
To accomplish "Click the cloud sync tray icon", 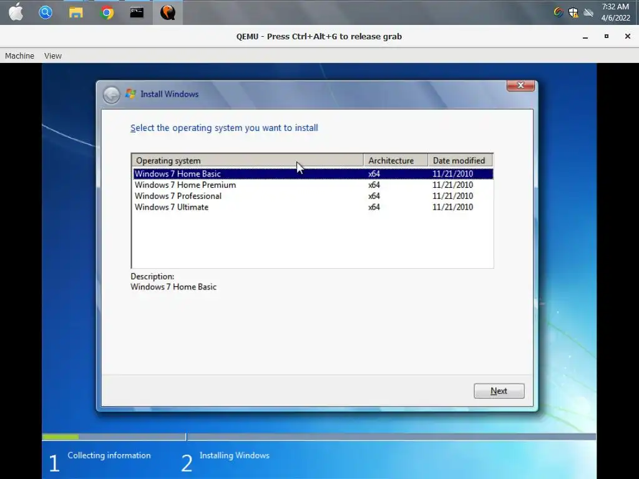I will (588, 12).
